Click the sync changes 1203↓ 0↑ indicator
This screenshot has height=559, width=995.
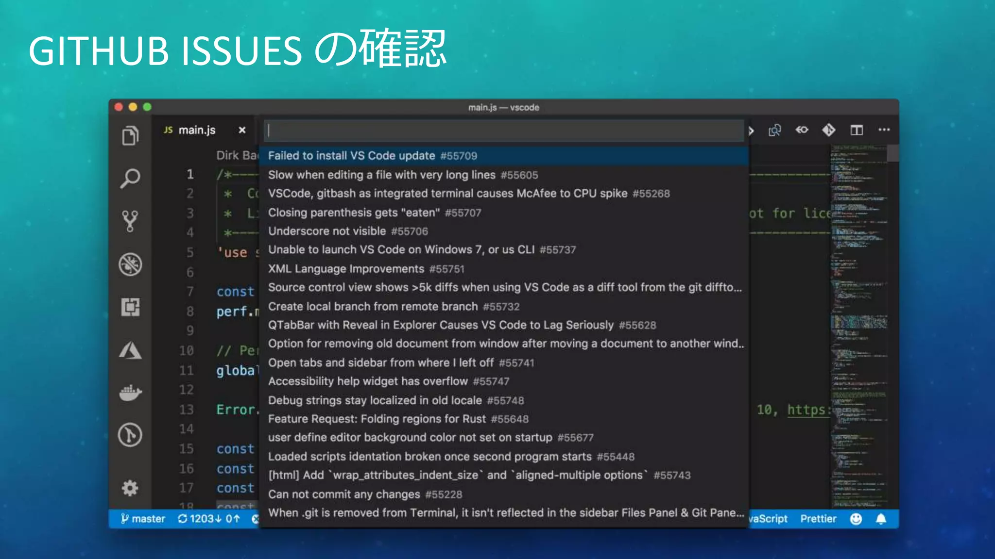point(209,519)
